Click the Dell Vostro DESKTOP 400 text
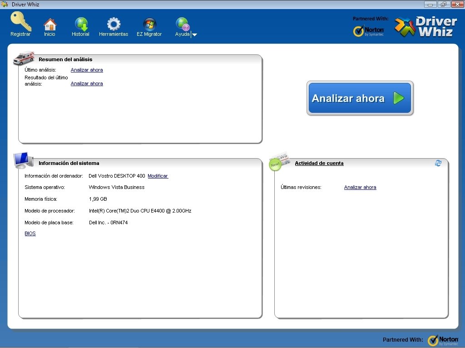The height and width of the screenshot is (348, 465). coord(117,176)
